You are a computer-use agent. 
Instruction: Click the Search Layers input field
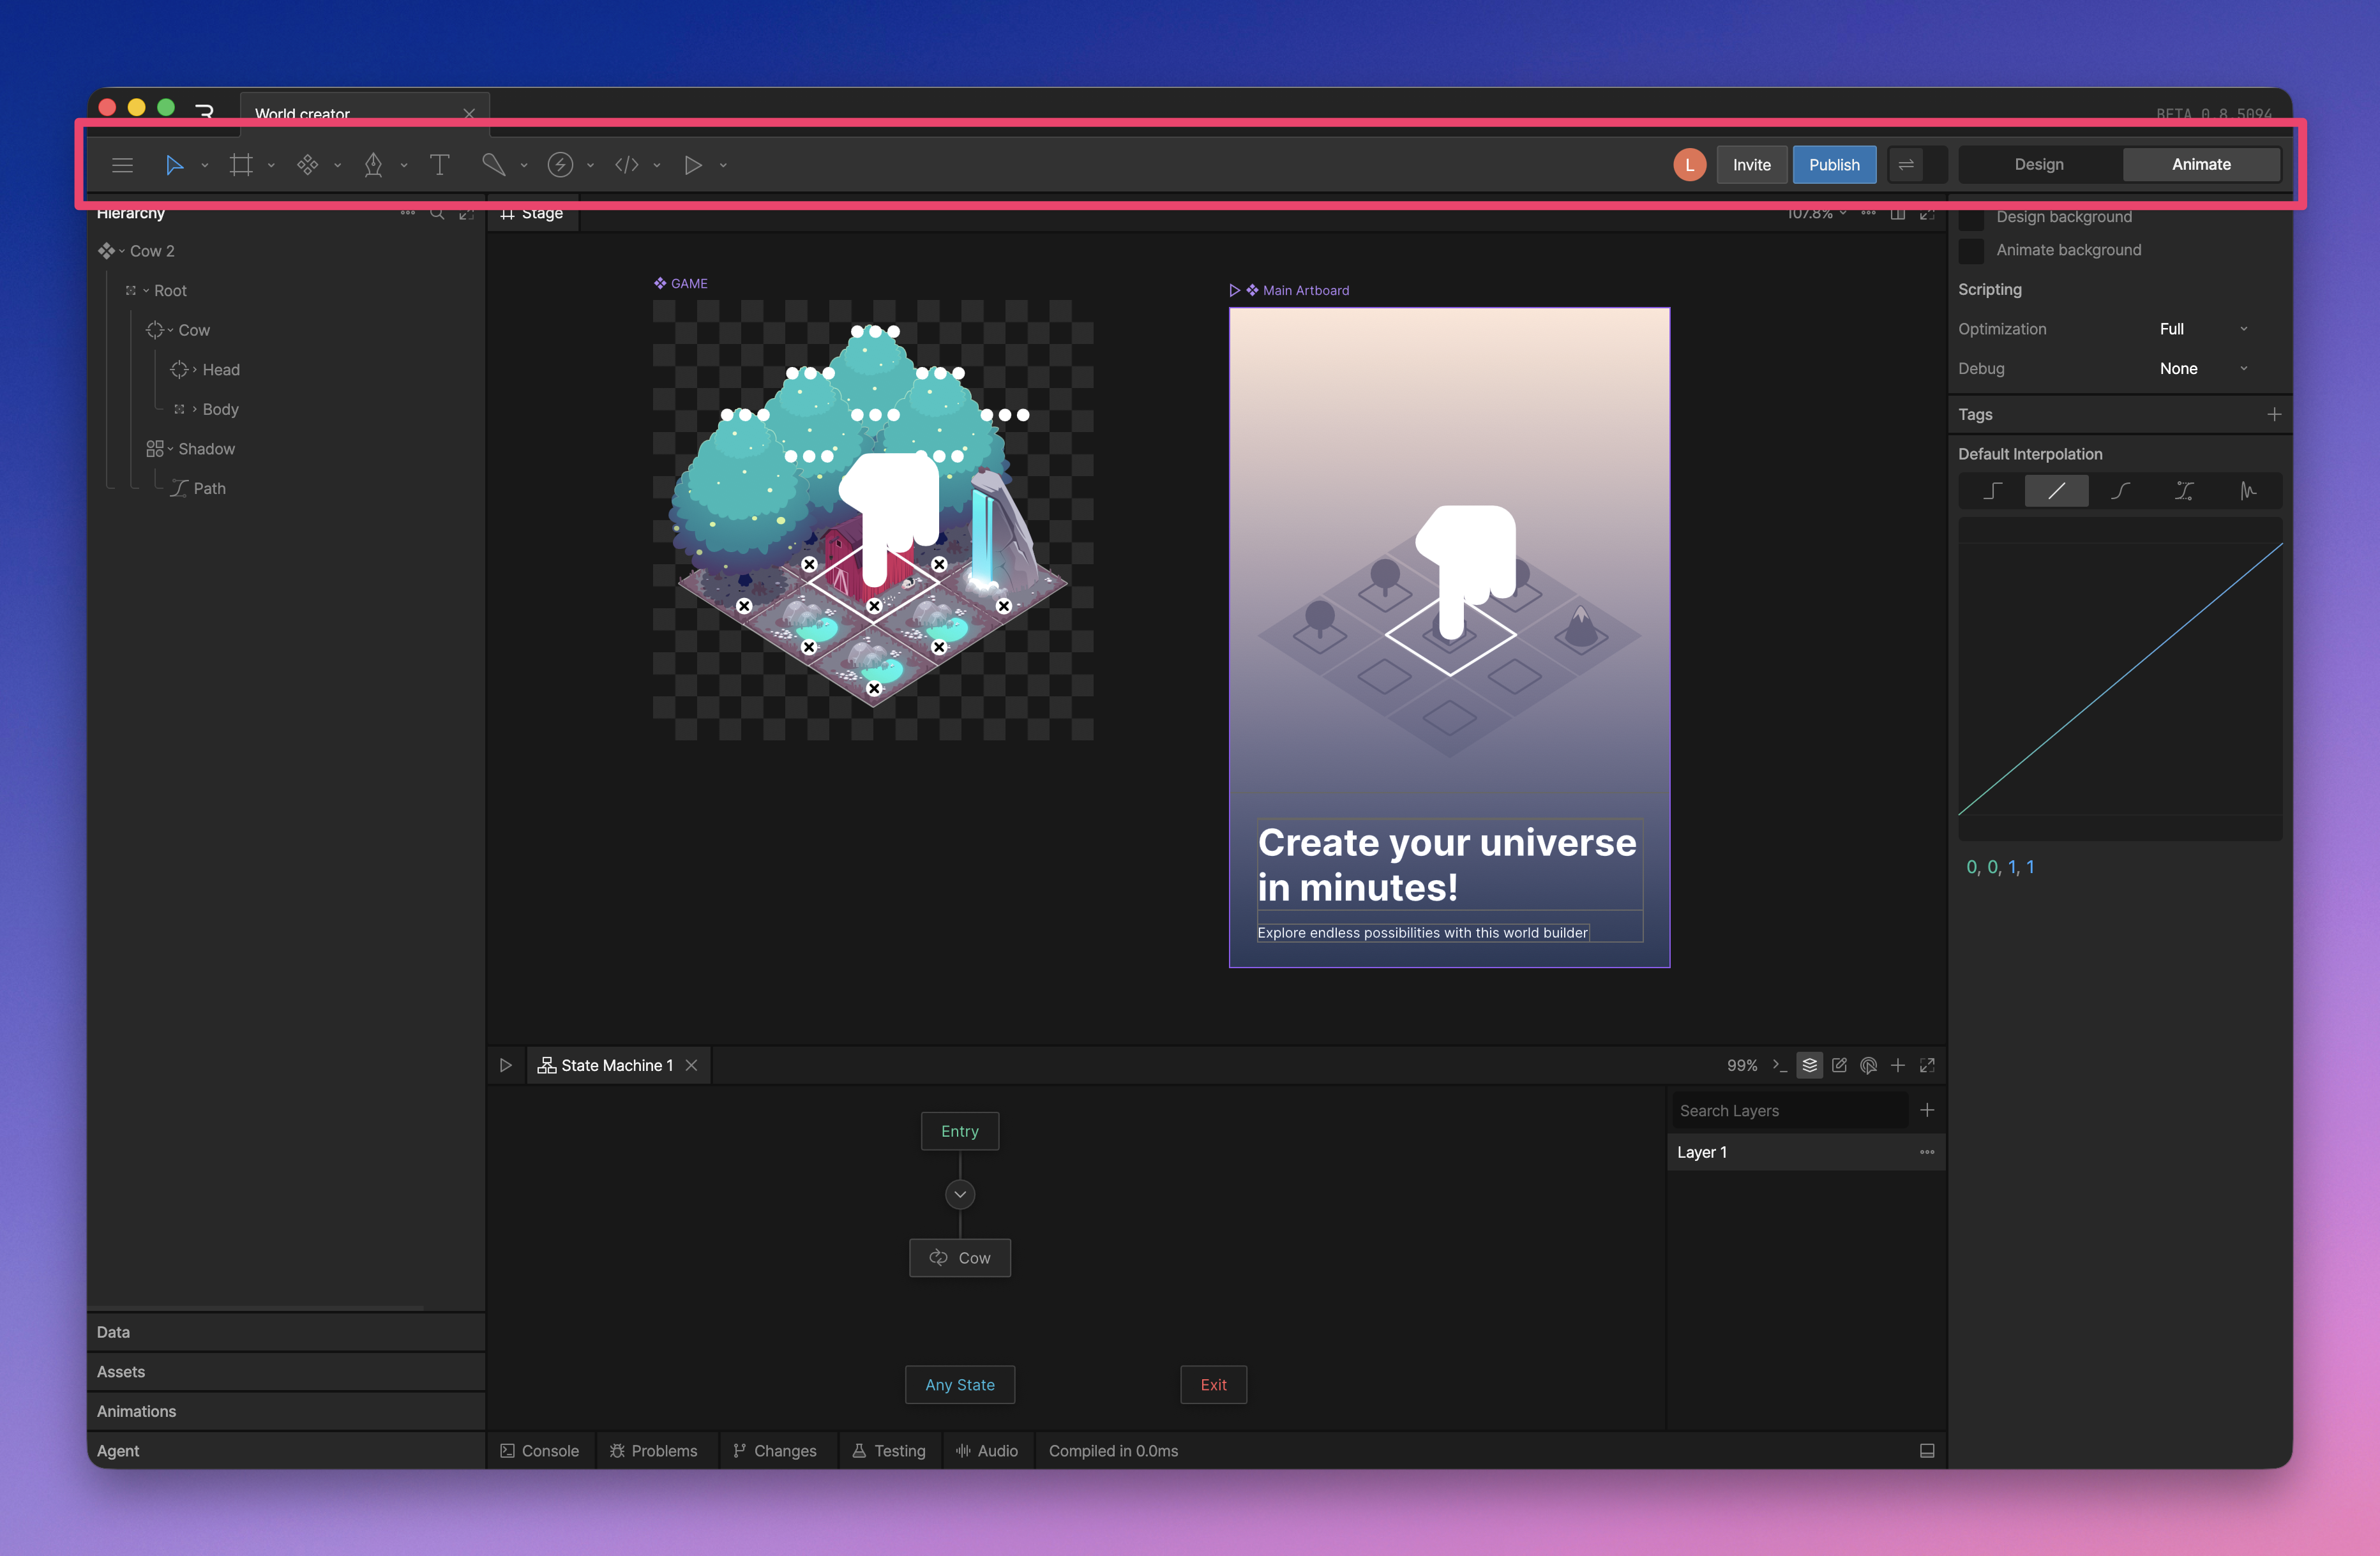(1789, 1110)
